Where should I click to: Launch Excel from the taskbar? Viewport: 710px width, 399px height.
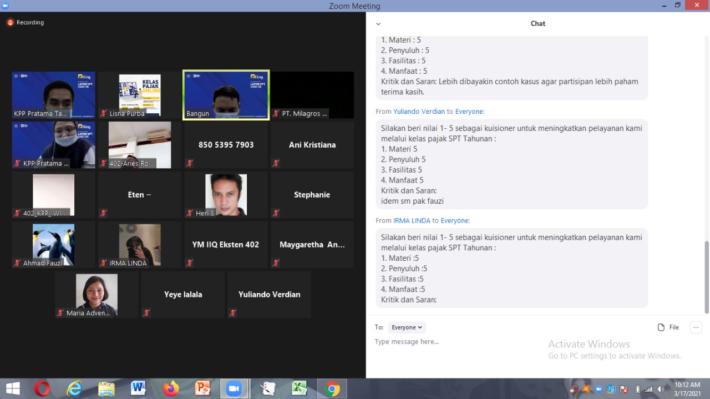click(300, 389)
